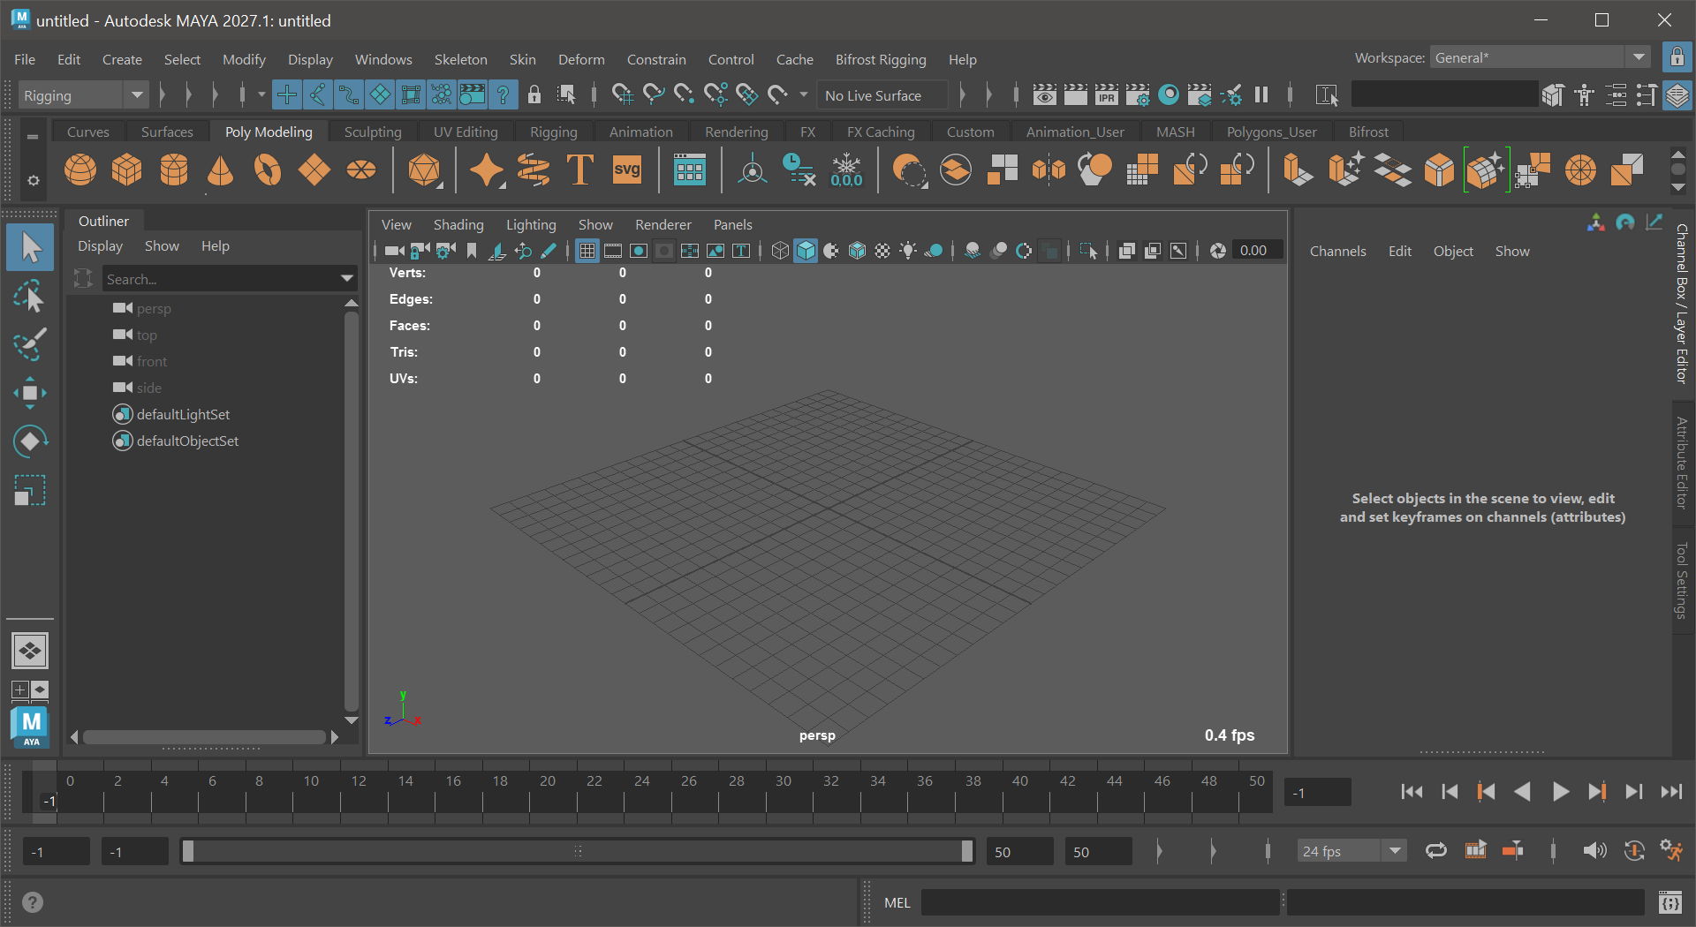Open the Help question mark icon
Viewport: 1696px width, 927px height.
[x=32, y=902]
